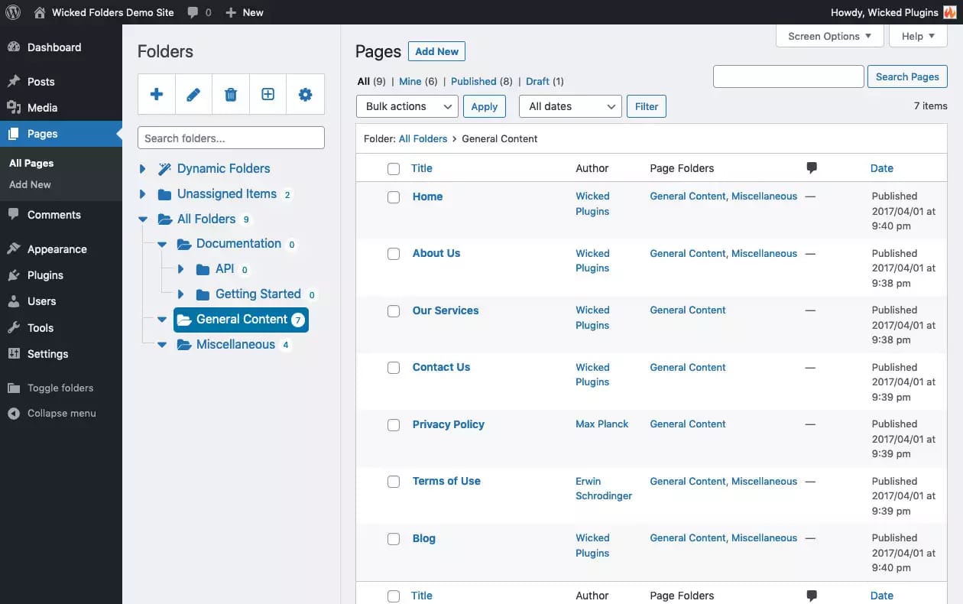Click the delete folder trash icon
This screenshot has height=604, width=963.
[230, 94]
